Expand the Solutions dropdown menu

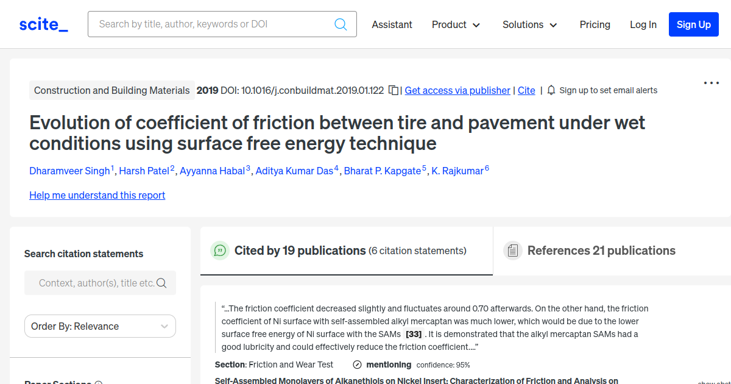pyautogui.click(x=529, y=24)
